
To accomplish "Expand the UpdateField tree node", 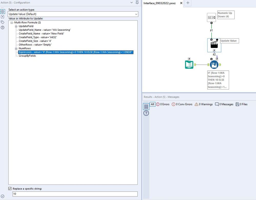I will click(16, 26).
